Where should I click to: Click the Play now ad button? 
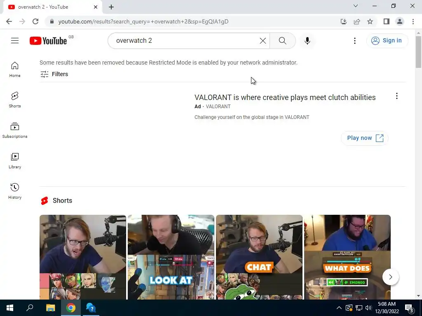pos(365,138)
